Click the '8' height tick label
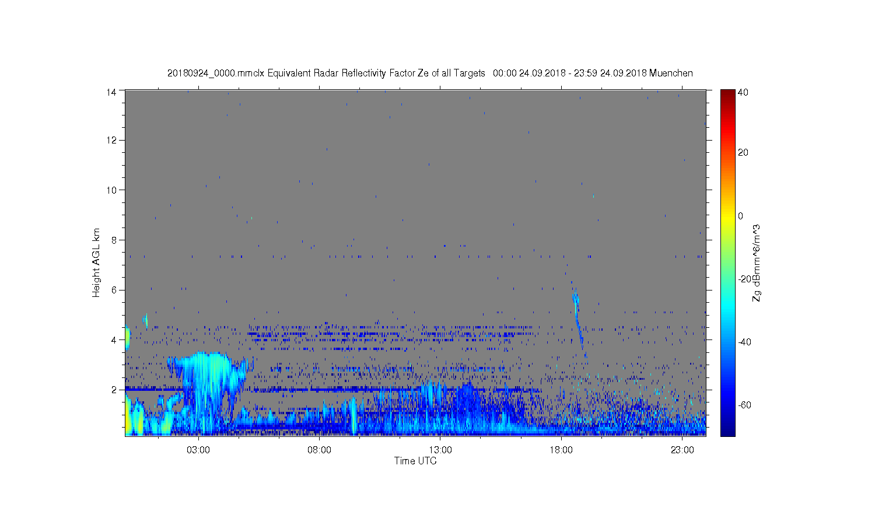This screenshot has width=875, height=525. pyautogui.click(x=115, y=240)
